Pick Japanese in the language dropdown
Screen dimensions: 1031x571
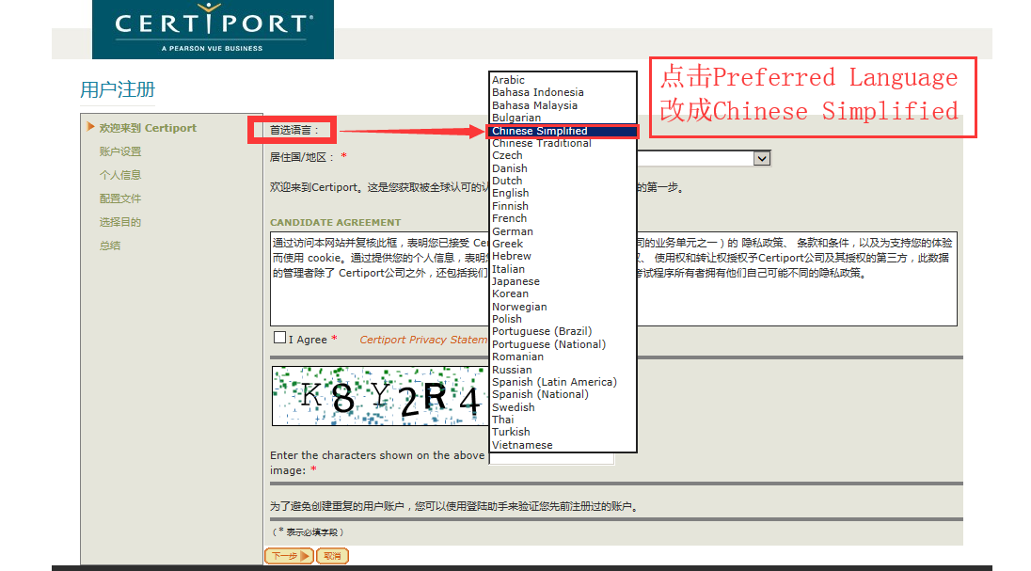click(515, 281)
